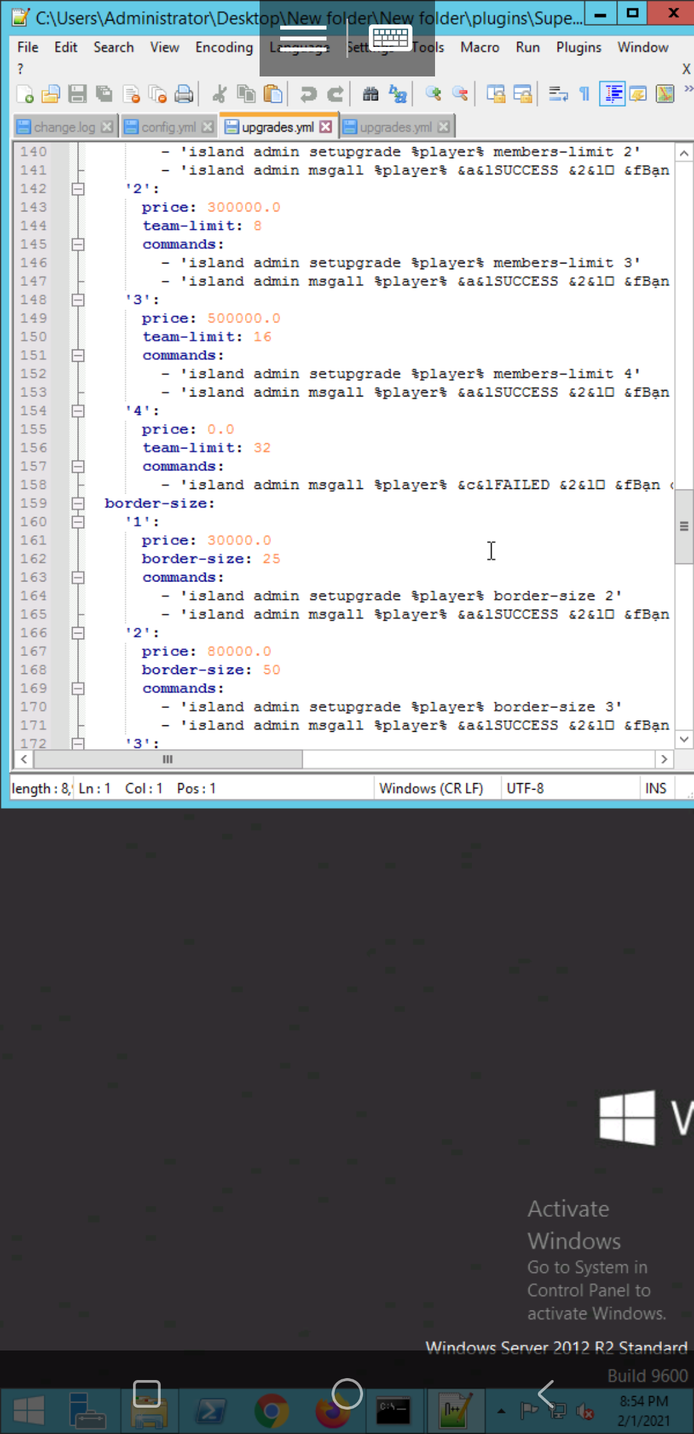Click the Windows Start button
Screen dimensions: 694x1434
29,1411
